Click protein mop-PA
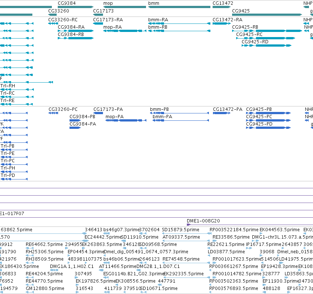The width and height of the screenshot is (313, 294). 115,117
